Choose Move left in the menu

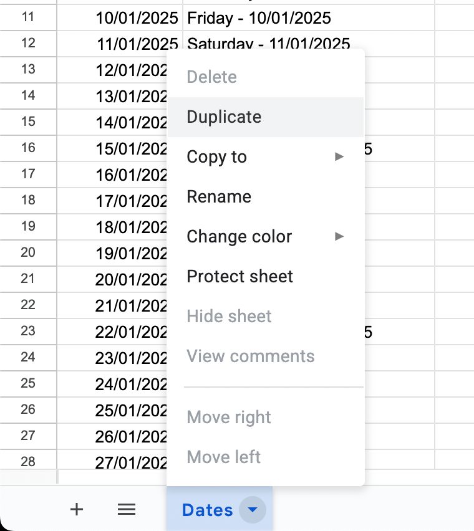point(223,457)
